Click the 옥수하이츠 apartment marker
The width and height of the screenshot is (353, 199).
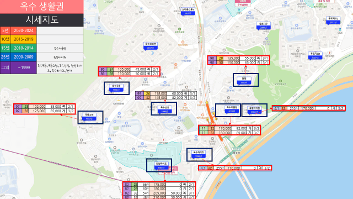(x=199, y=154)
